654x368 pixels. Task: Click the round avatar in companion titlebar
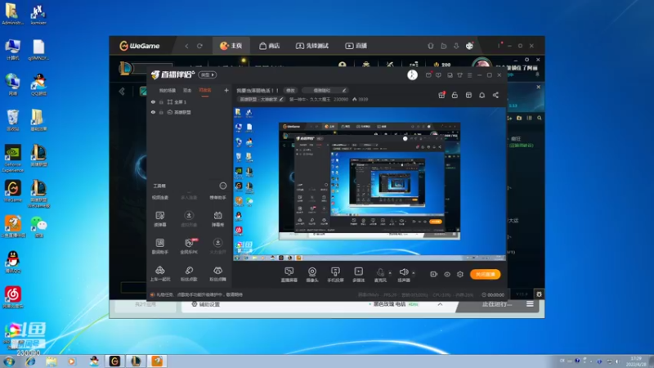(412, 74)
